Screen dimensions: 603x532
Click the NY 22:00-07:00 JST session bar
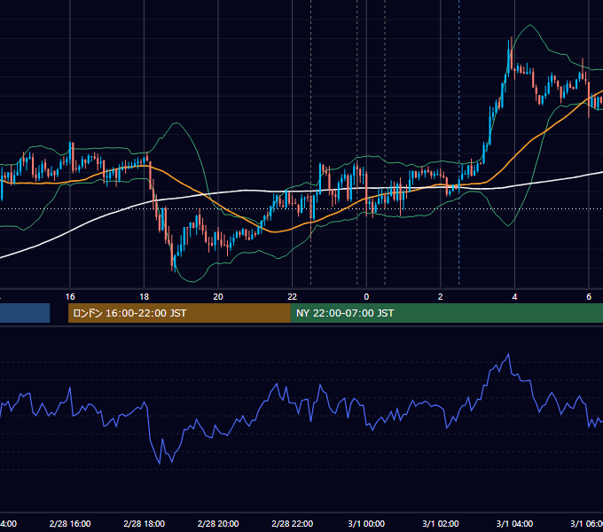click(x=446, y=313)
